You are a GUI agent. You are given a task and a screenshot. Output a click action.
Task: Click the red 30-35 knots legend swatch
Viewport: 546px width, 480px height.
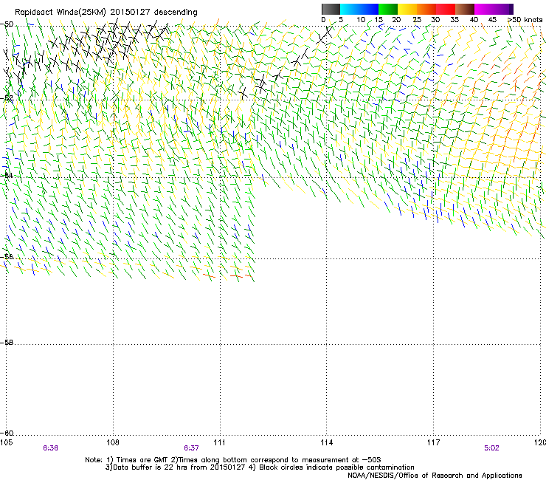coord(446,9)
